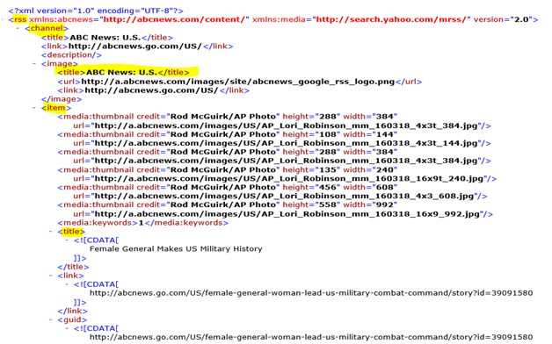This screenshot has width=552, height=344.
Task: Click the url ending in 4x3_608.jpg
Action: click(x=280, y=196)
